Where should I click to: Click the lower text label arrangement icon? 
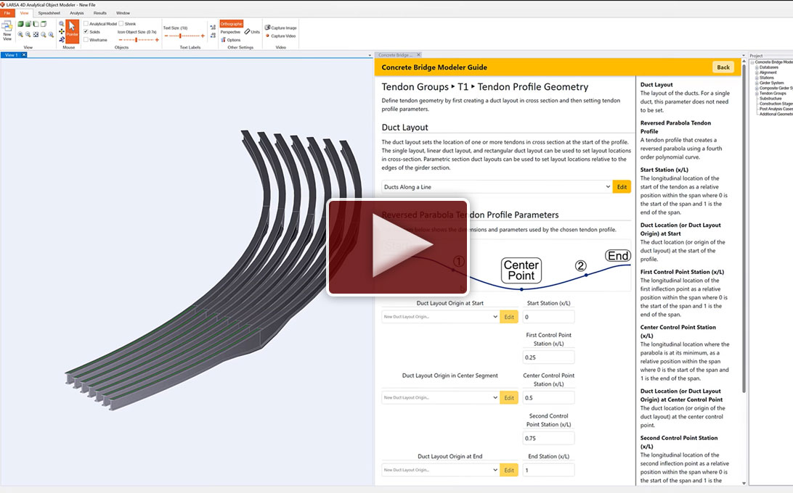[x=213, y=36]
